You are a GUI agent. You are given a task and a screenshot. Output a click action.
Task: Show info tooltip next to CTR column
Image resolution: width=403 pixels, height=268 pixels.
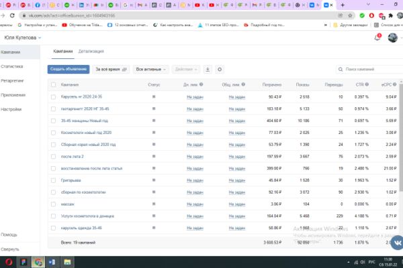367,84
